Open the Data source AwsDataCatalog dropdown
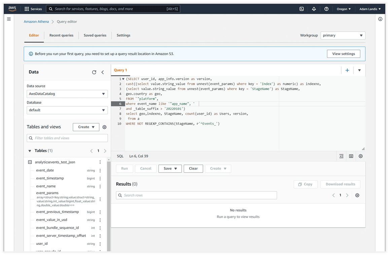This screenshot has width=389, height=255. (x=67, y=94)
